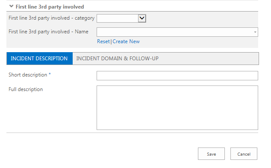Select the 'First line 3rd party involved' heading
Viewport: 271px width, 168px height.
[50, 7]
